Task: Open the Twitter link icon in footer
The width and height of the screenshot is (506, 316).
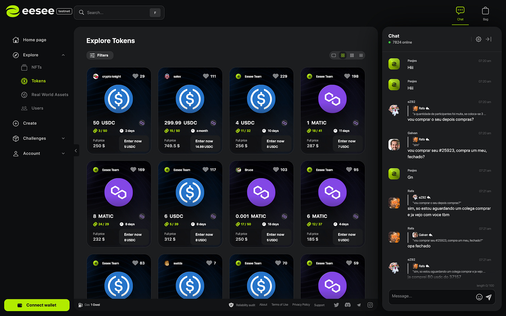Action: click(x=336, y=305)
